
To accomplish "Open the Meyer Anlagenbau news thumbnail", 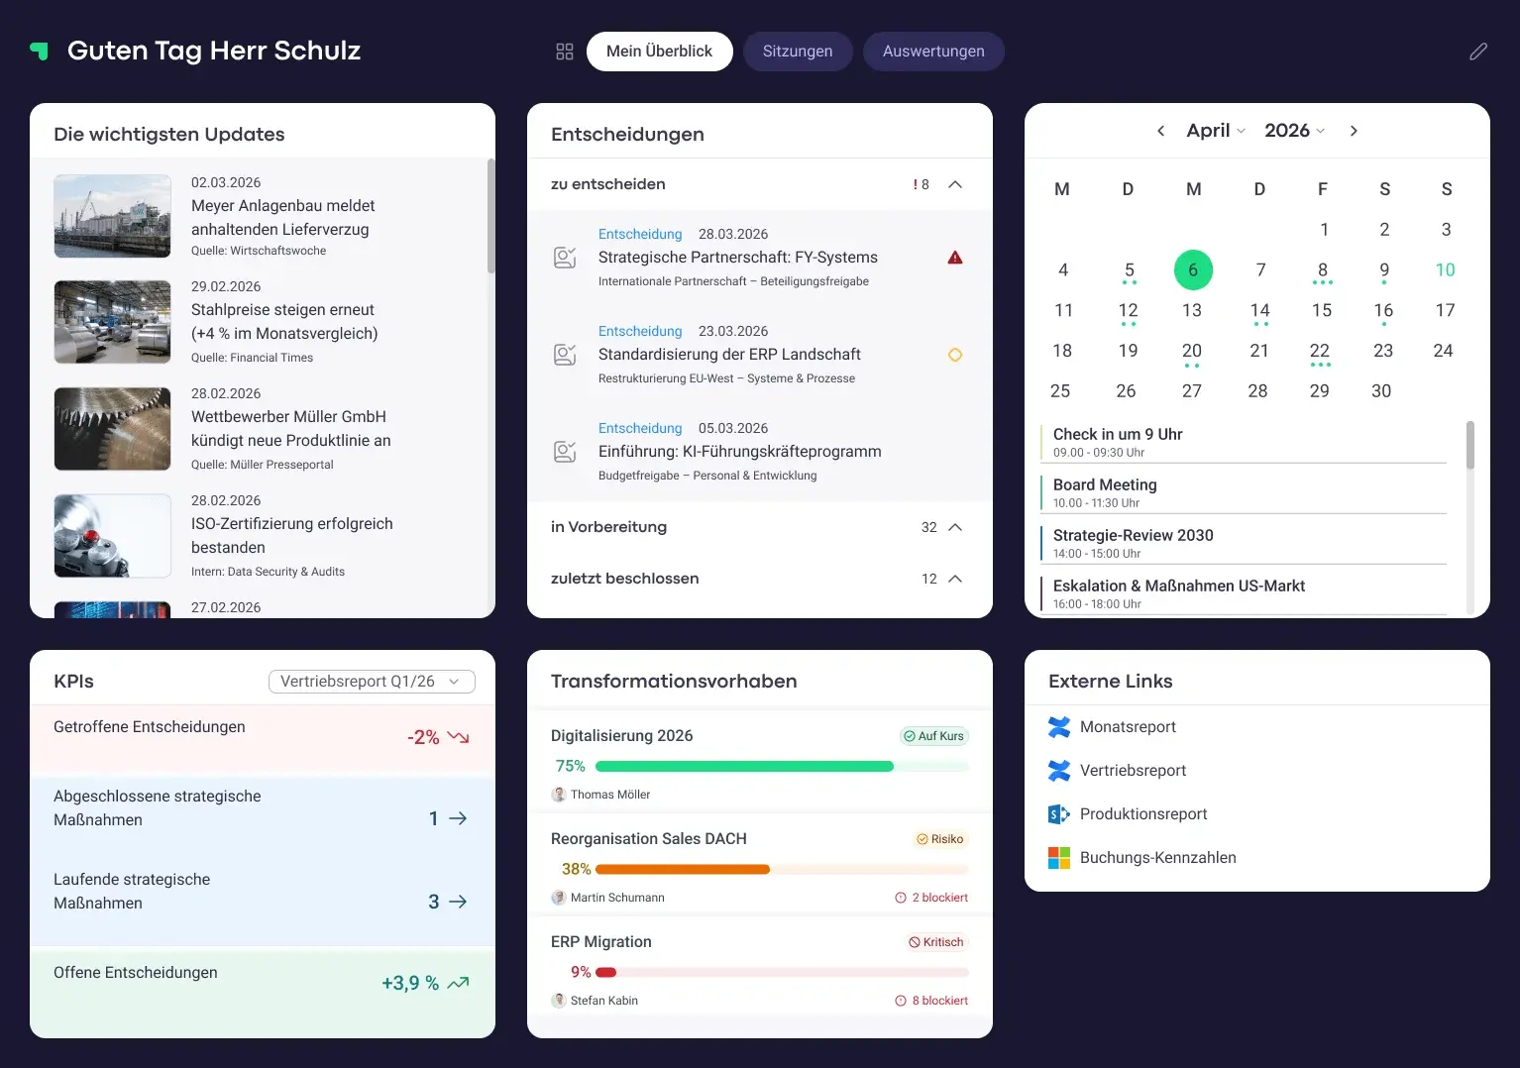I will point(113,216).
